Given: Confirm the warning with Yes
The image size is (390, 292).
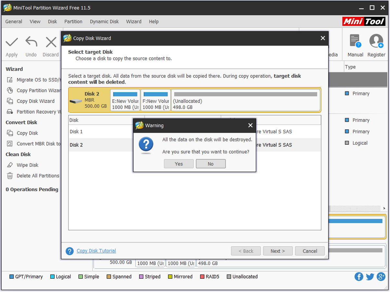Looking at the screenshot, I should tap(179, 164).
